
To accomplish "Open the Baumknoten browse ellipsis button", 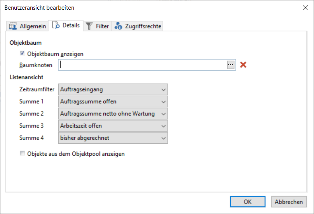I will tap(231, 65).
